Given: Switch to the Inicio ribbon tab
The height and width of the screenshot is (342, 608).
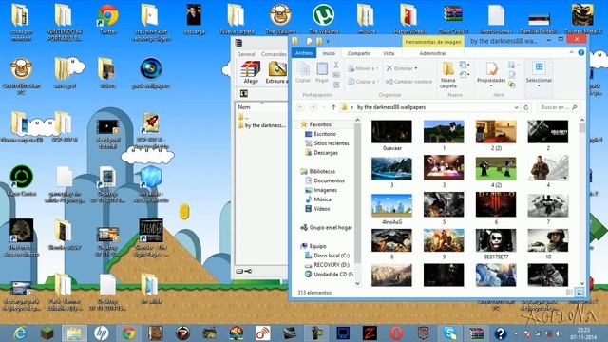Looking at the screenshot, I should click(329, 53).
